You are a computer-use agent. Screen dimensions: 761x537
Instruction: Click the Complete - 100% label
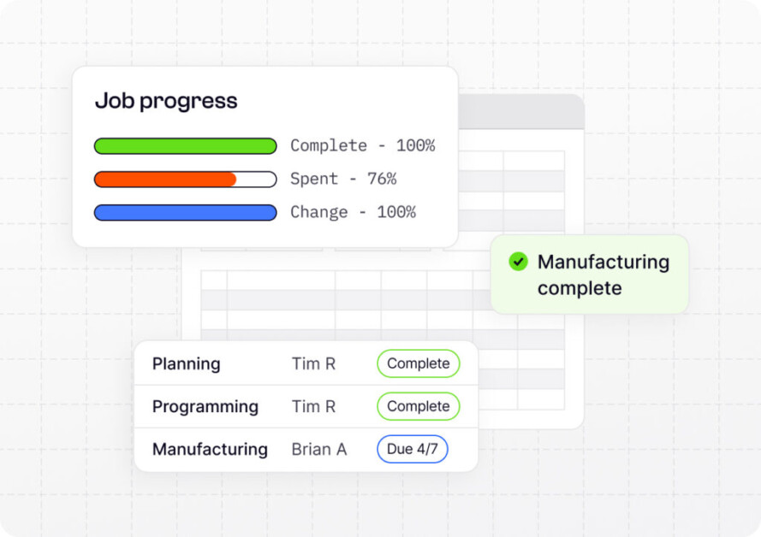click(x=362, y=146)
